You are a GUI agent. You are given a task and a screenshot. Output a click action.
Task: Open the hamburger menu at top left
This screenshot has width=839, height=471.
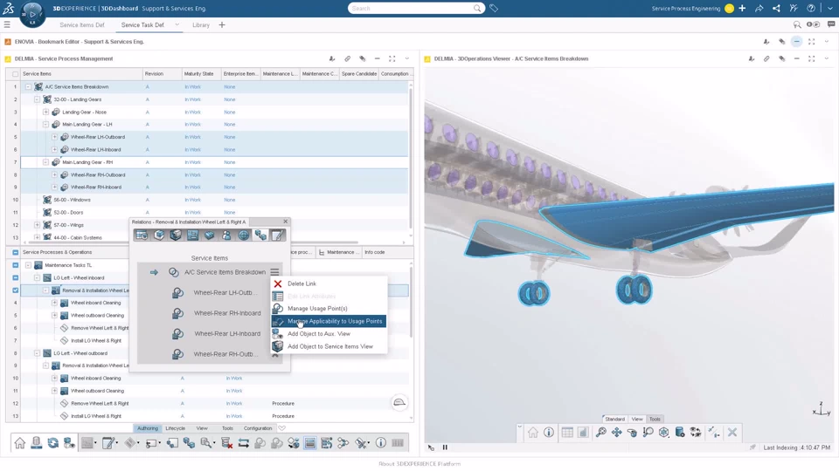7,24
